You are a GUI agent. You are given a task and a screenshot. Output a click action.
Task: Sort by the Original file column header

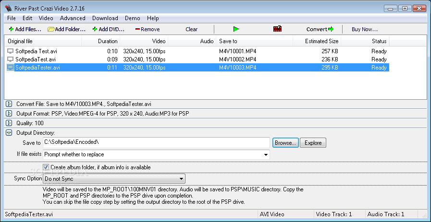43,41
